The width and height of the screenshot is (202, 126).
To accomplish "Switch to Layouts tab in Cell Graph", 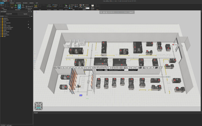I will click(x=25, y=14).
